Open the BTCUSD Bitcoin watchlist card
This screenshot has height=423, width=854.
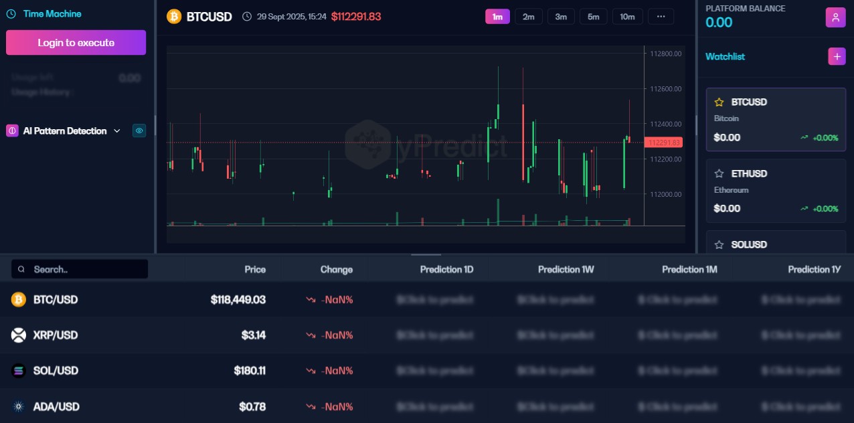(776, 119)
